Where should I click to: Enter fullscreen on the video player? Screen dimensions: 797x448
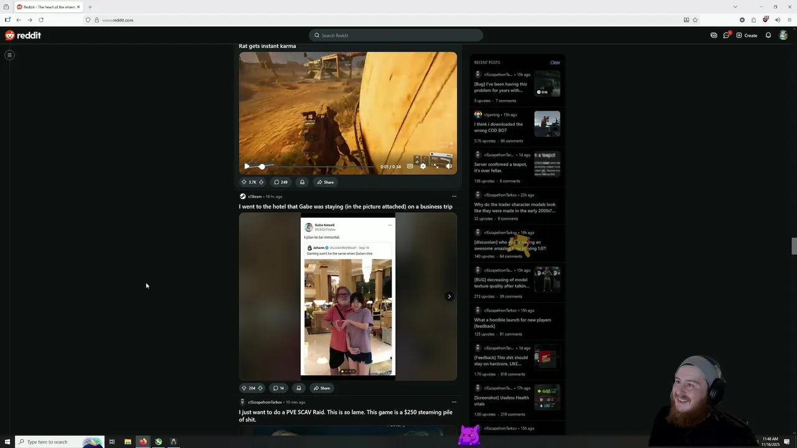436,166
